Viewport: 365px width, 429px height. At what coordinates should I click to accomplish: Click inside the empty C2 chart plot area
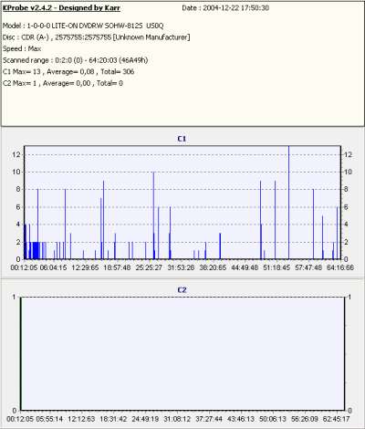pos(182,353)
